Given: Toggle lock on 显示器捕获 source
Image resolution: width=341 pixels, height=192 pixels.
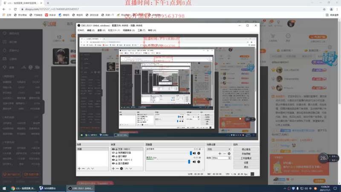Looking at the screenshot, I should (x=116, y=163).
